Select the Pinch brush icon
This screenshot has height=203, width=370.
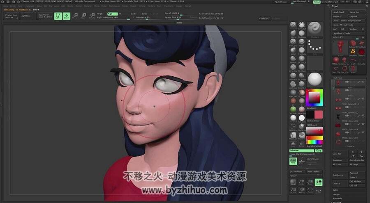[302, 42]
